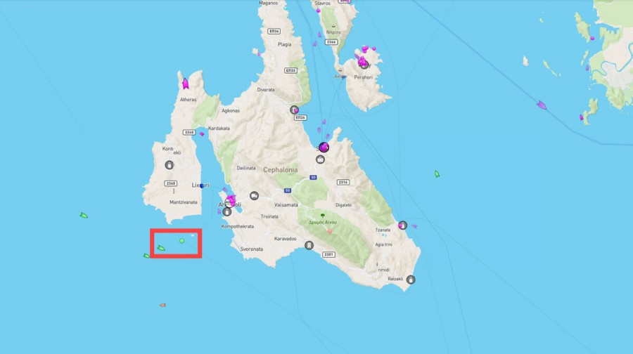Screen dimensions: 633x354
Task: Click the green tree icon at Ainos park
Action: click(322, 216)
